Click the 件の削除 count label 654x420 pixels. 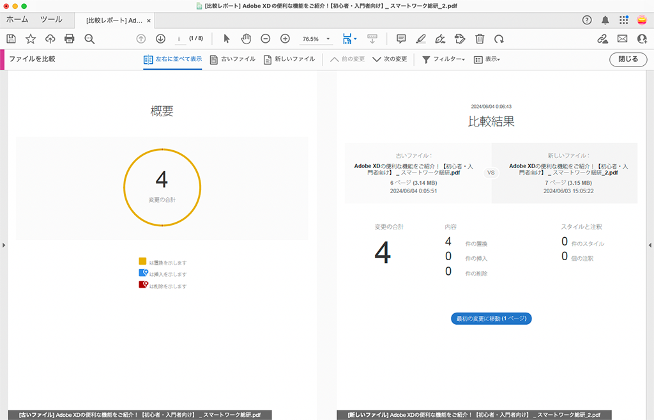[x=476, y=274]
